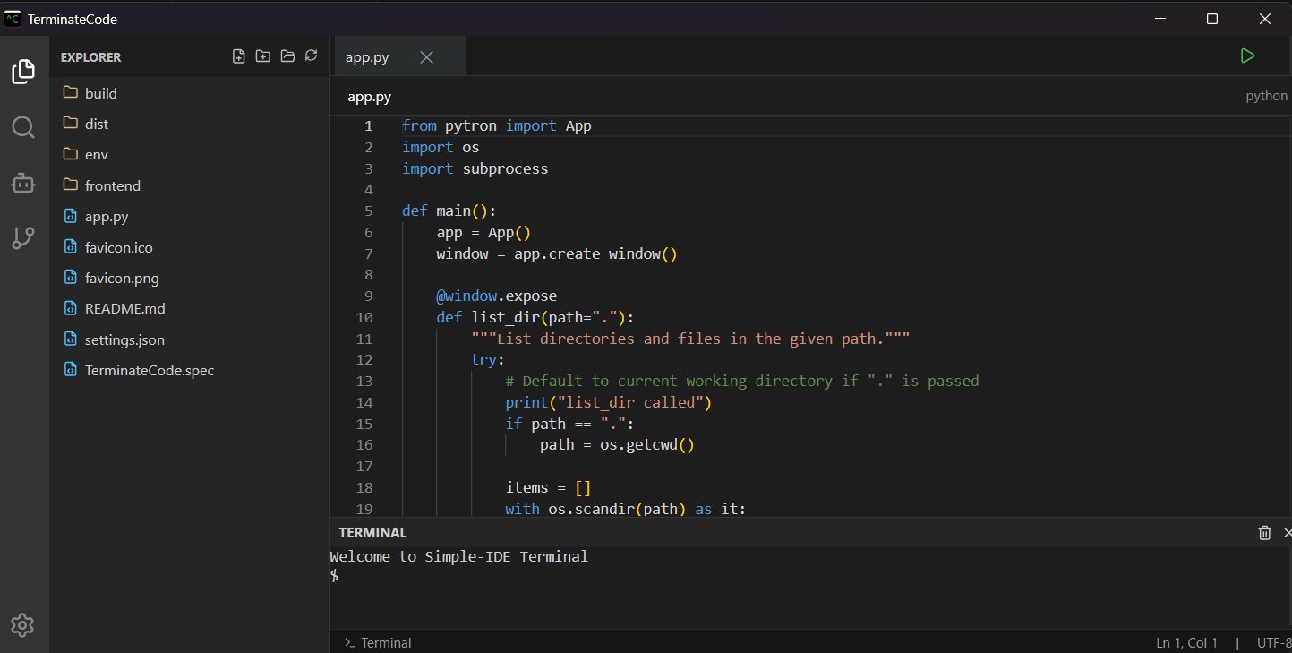Screen dimensions: 1292x653
Task: Click the Ln 1, Col 1 status indicator
Action: pos(1186,642)
